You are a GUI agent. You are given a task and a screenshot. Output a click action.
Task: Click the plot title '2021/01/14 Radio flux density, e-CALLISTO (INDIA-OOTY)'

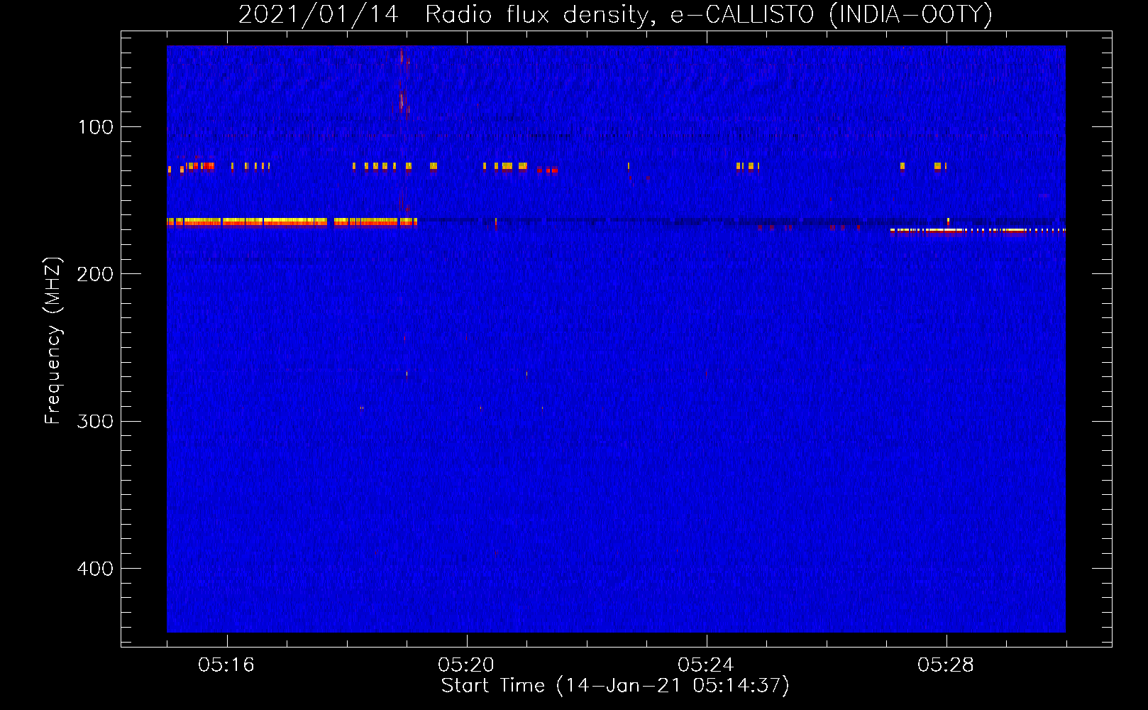615,14
